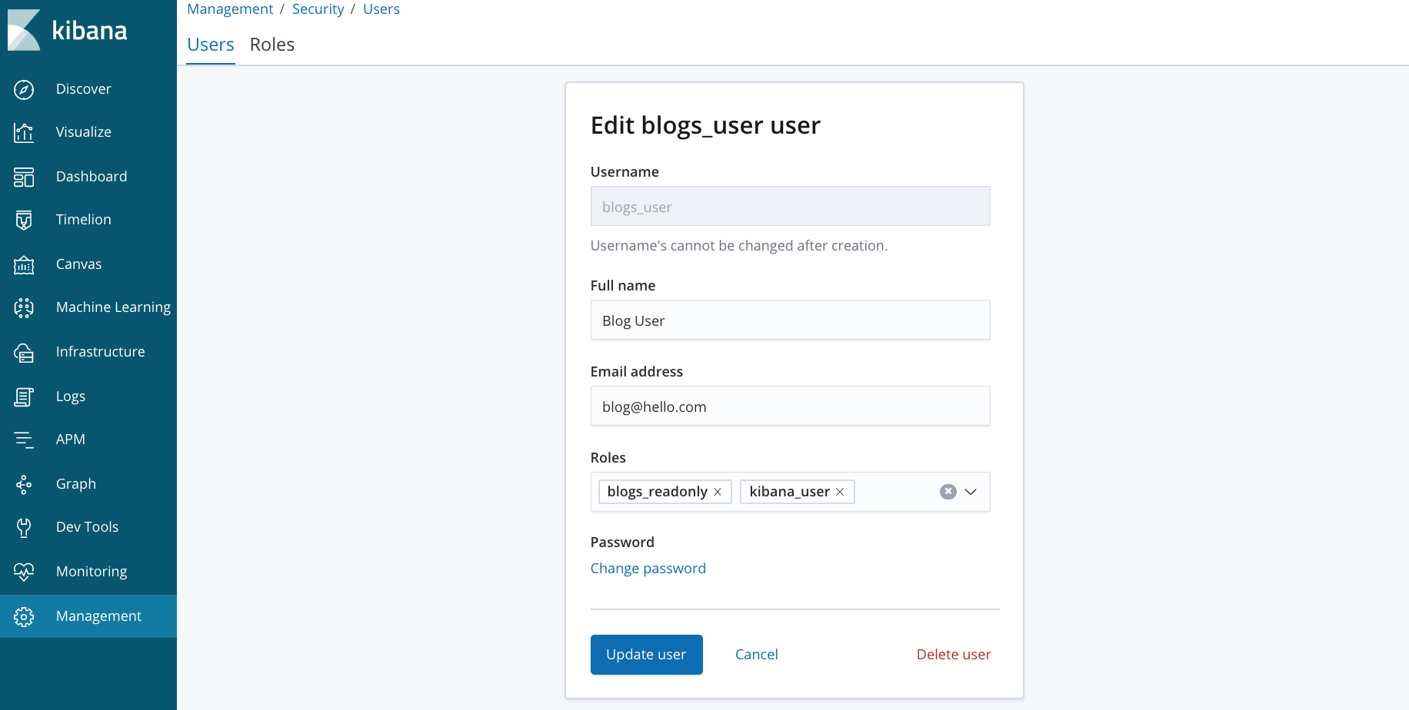Open Dashboard via its sidebar icon
The height and width of the screenshot is (710, 1409).
pos(24,177)
